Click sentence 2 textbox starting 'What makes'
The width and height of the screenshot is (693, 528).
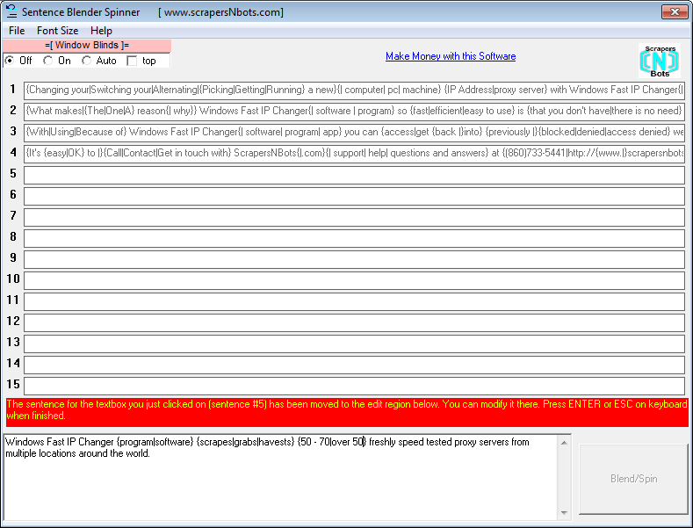pyautogui.click(x=354, y=112)
